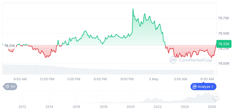Click the 78.00K price axis label
Viewport: 236px width, 110px height.
point(224,63)
